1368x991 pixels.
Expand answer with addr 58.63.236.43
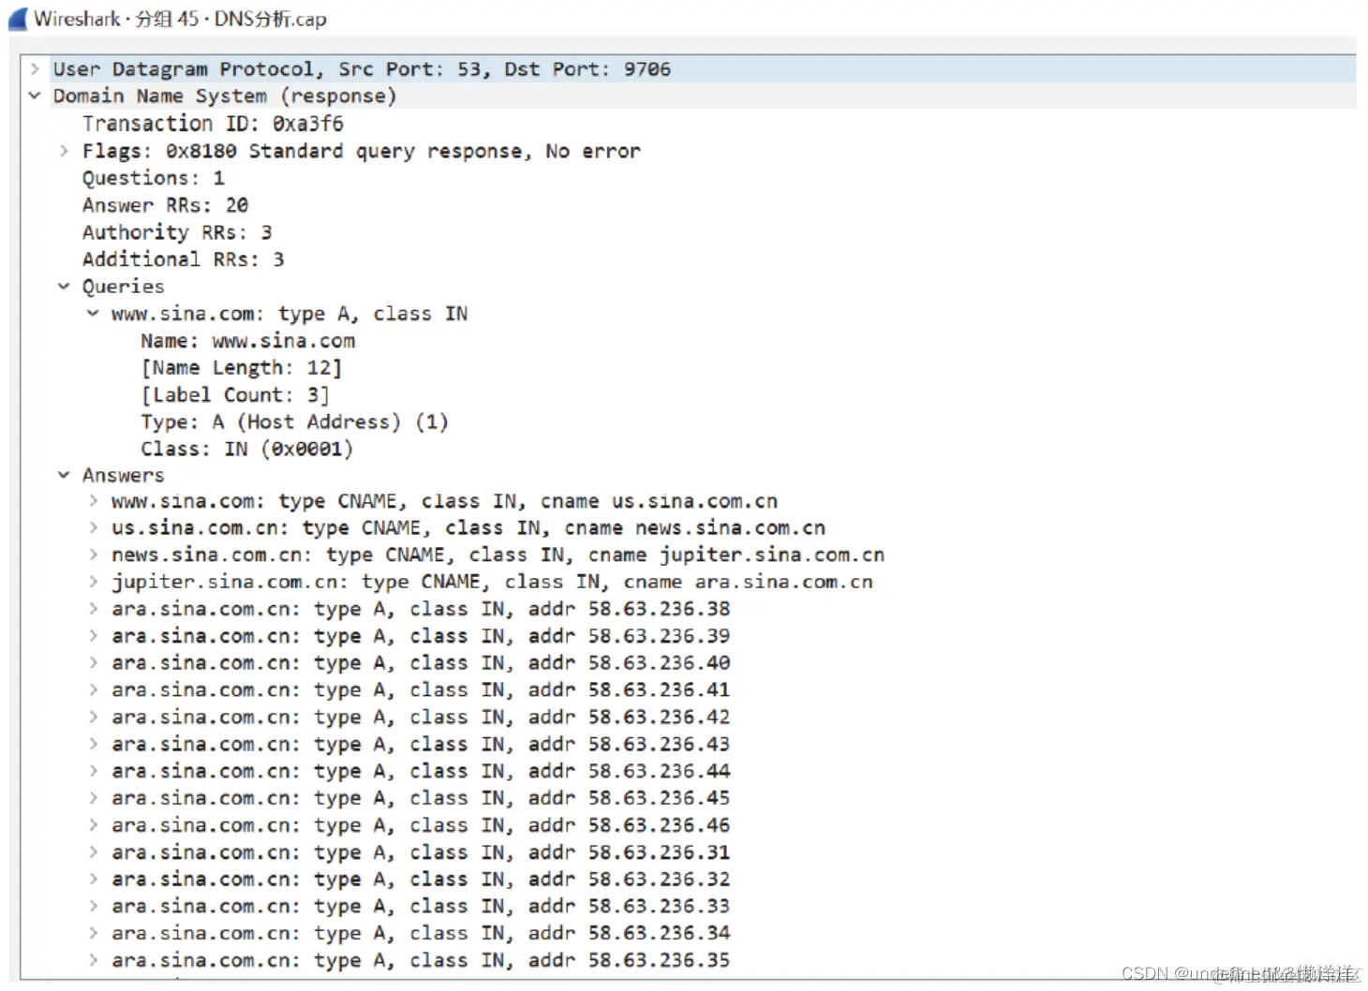94,744
